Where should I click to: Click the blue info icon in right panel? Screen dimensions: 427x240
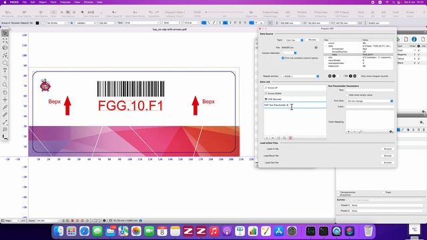pos(414,39)
